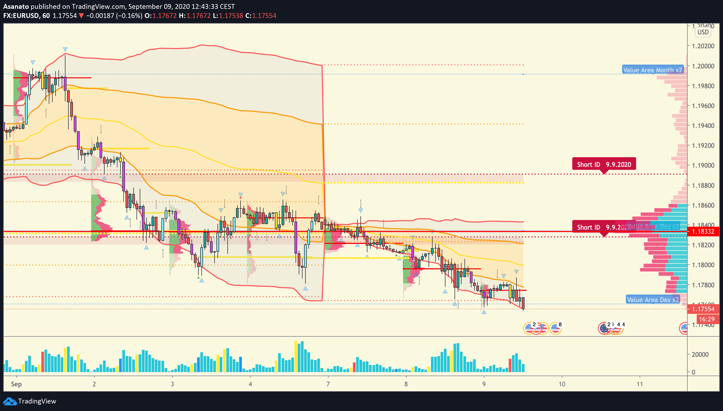
Task: Click the change text −0.00187 (−0.16%)
Action: pos(114,16)
